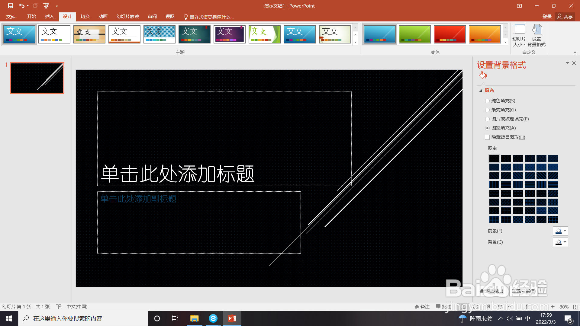Click the Start from beginning slideshow icon
Viewport: 580px width, 326px height.
point(46,6)
